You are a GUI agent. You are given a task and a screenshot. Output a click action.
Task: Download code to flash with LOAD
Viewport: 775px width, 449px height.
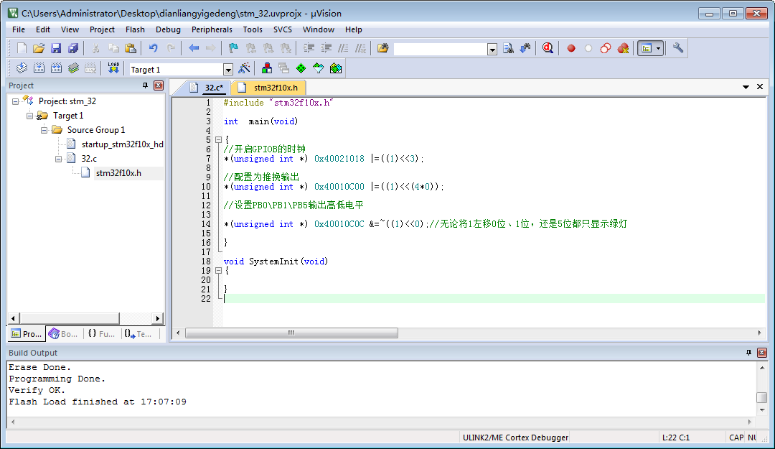click(113, 68)
